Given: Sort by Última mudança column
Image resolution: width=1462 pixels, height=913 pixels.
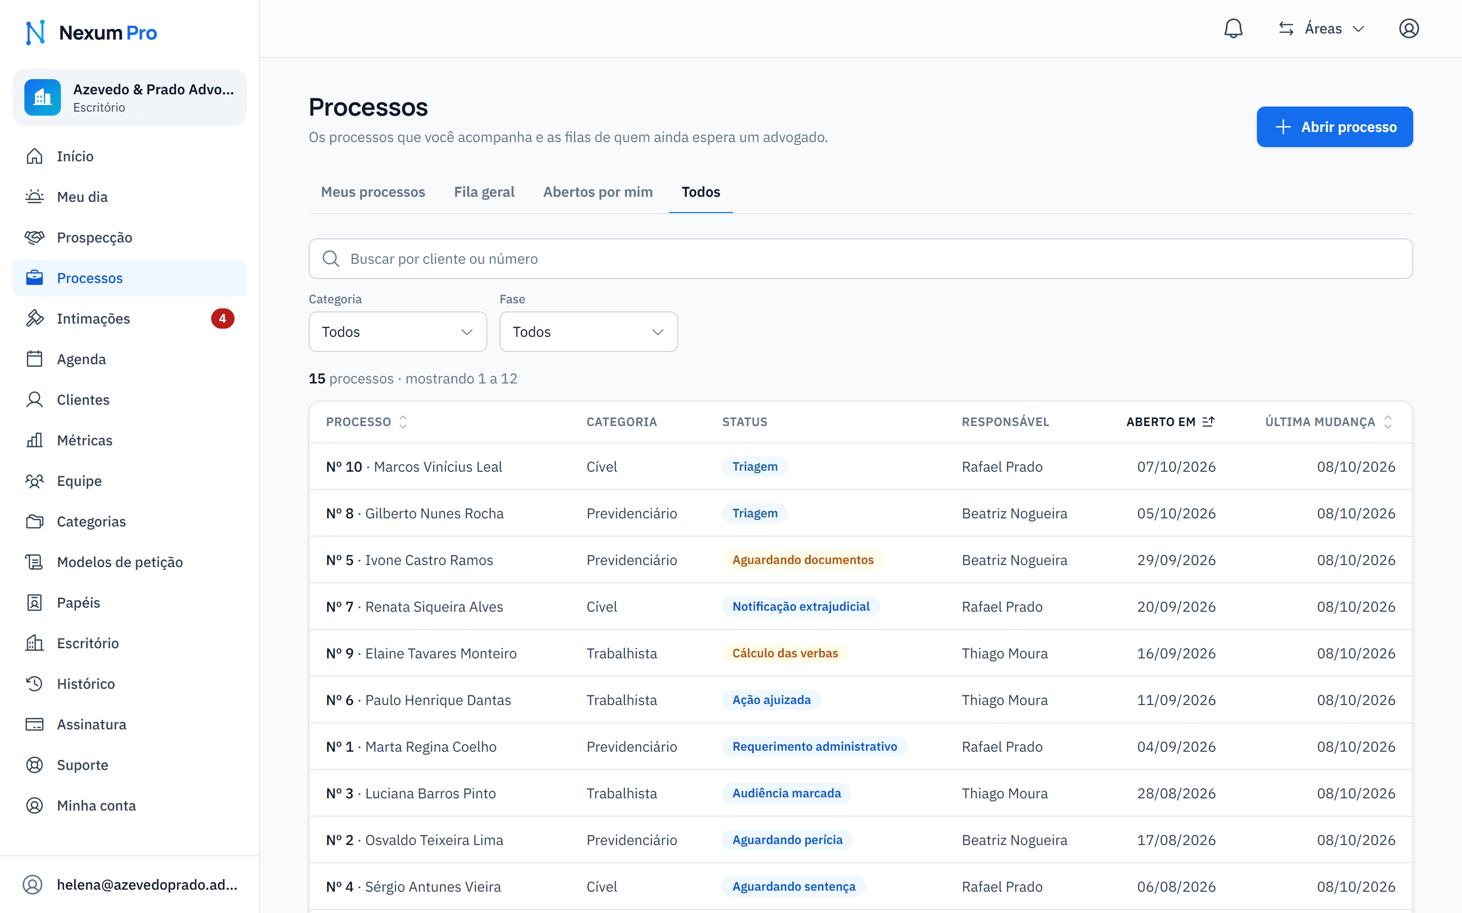Looking at the screenshot, I should [x=1329, y=422].
